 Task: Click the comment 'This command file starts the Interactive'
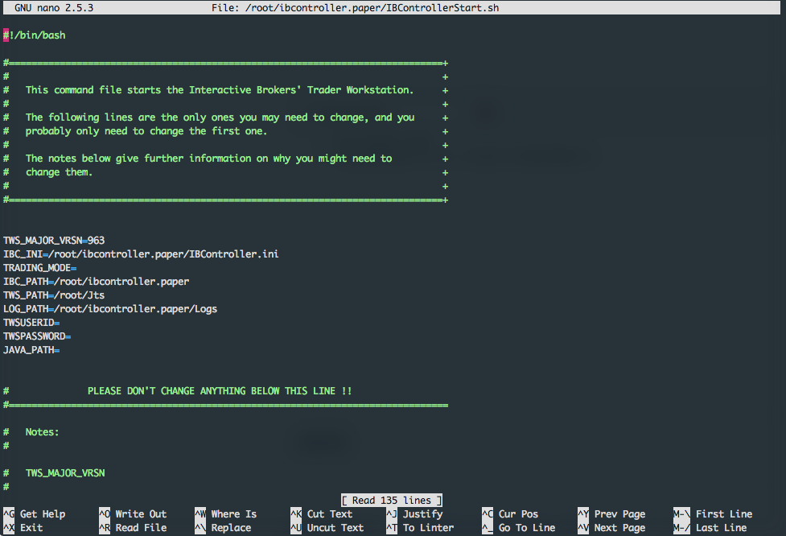pyautogui.click(x=220, y=90)
